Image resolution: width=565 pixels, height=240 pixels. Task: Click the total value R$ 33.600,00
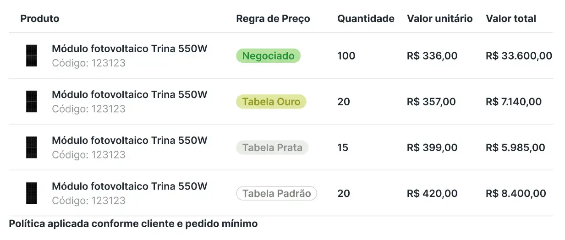(519, 56)
